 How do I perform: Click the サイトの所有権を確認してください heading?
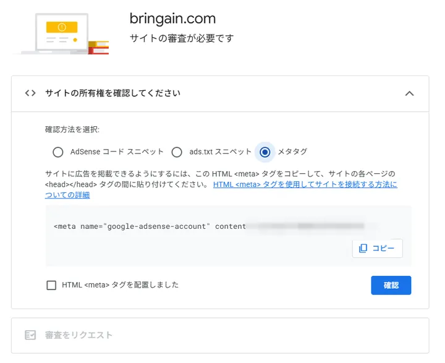pos(112,93)
